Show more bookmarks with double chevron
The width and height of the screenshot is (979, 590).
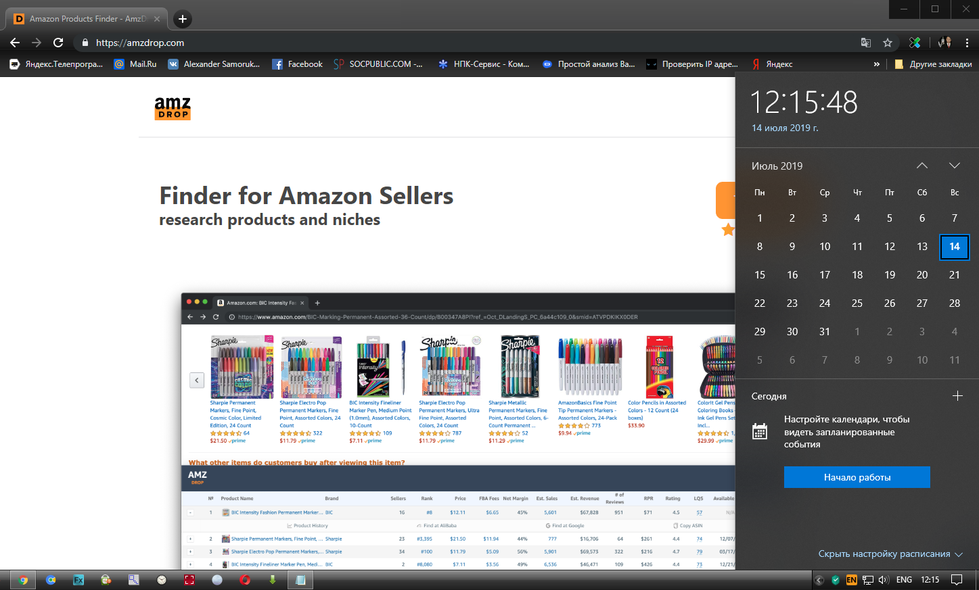click(x=877, y=64)
